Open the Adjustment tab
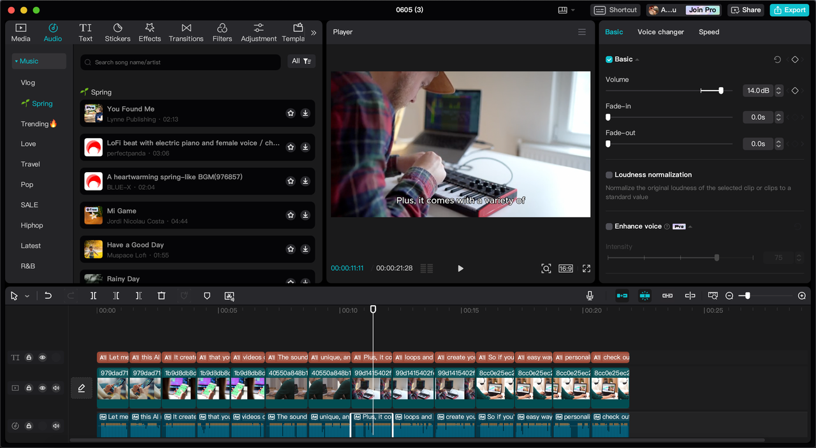 (x=259, y=33)
